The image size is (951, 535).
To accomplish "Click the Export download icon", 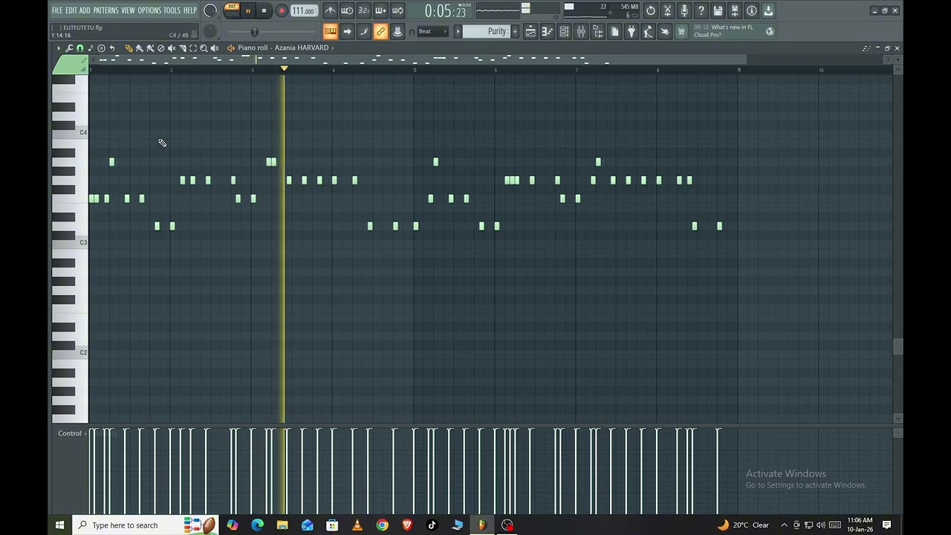I will click(767, 10).
